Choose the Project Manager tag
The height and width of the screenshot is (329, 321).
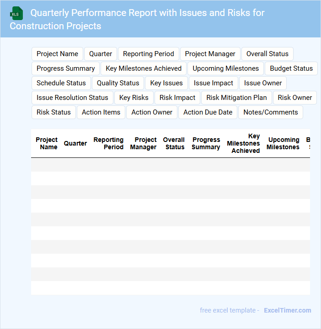pyautogui.click(x=210, y=54)
